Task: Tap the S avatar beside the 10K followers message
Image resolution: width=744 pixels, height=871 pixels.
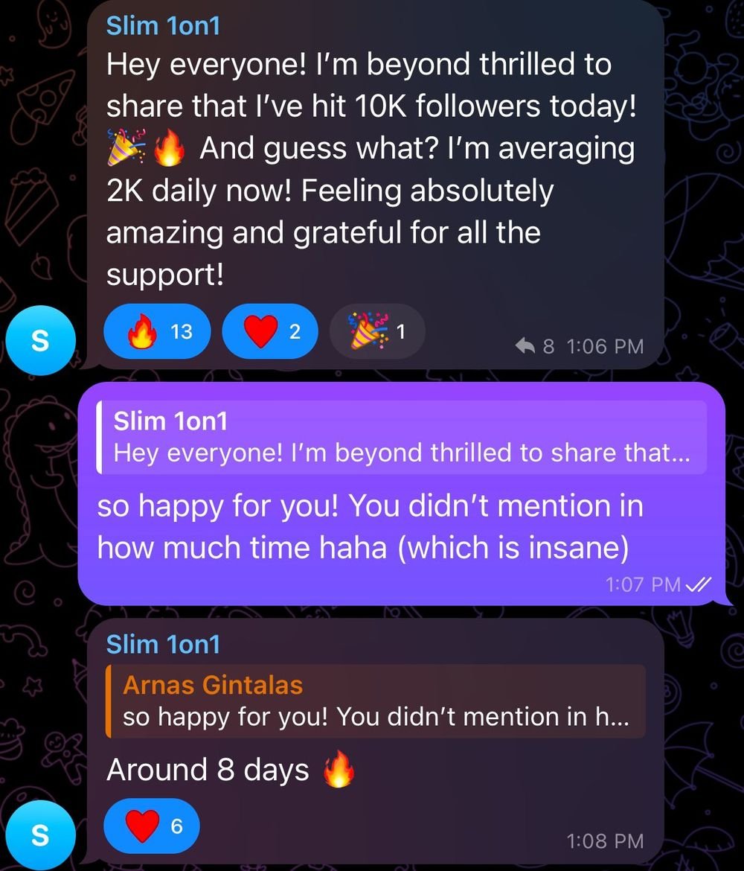Action: click(x=40, y=342)
